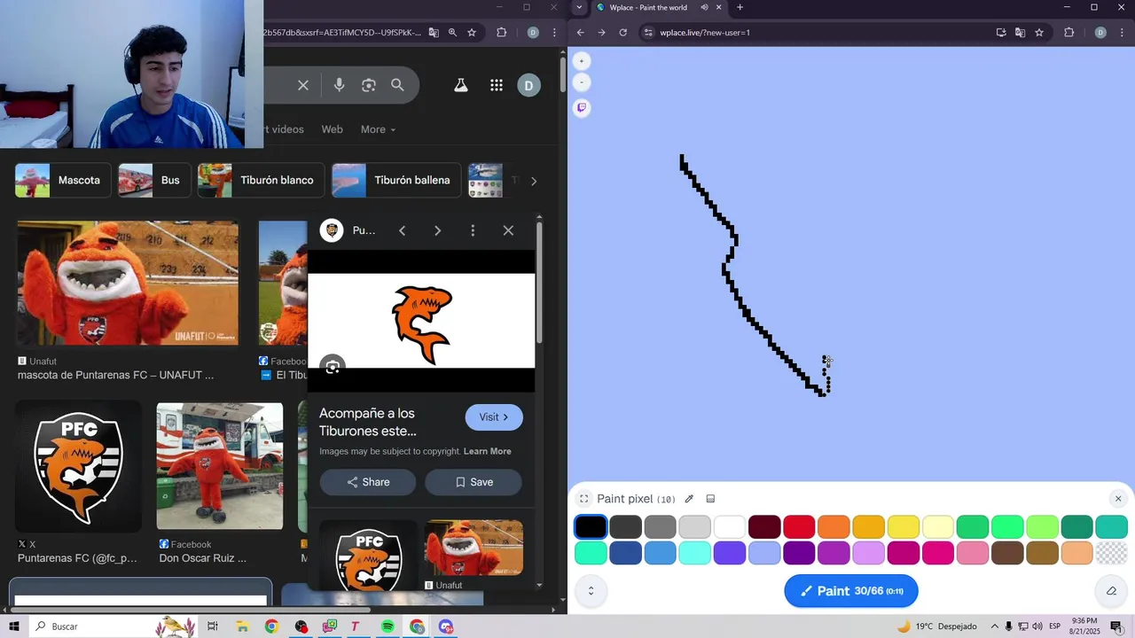
Task: Select the Bus filter chip
Action: point(154,180)
